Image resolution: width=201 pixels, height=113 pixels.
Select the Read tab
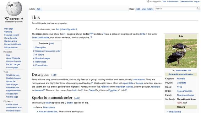point(132,9)
